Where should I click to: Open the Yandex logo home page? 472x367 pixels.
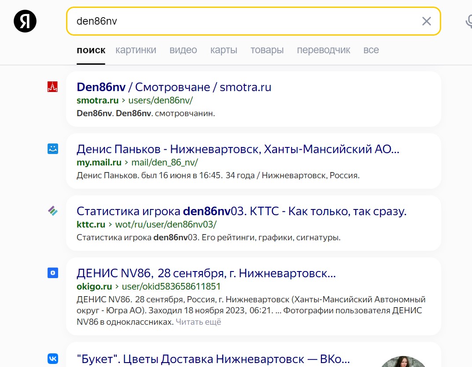click(25, 21)
